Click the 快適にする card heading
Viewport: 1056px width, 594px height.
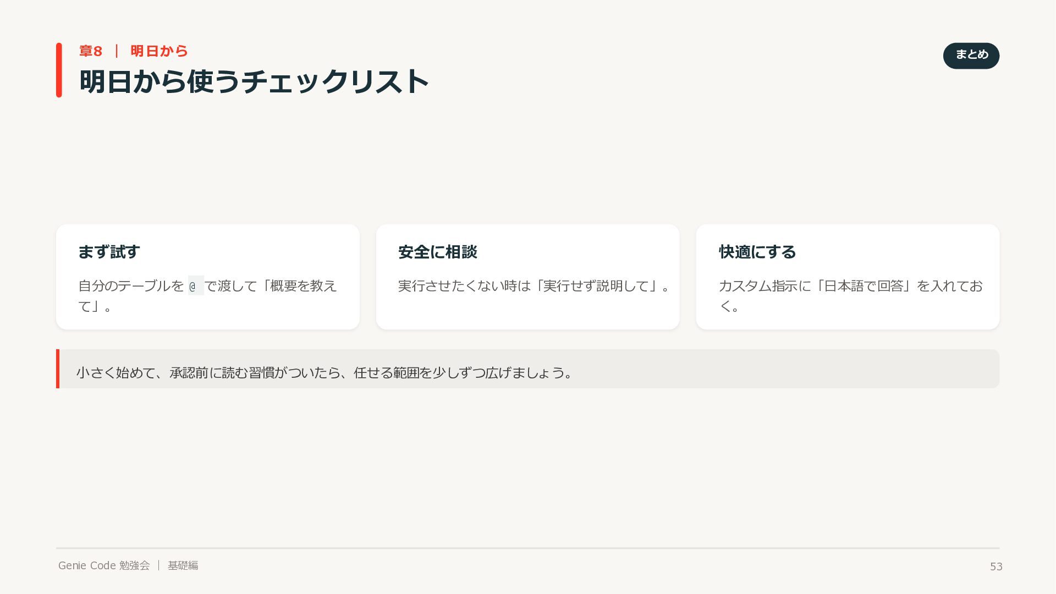(757, 252)
